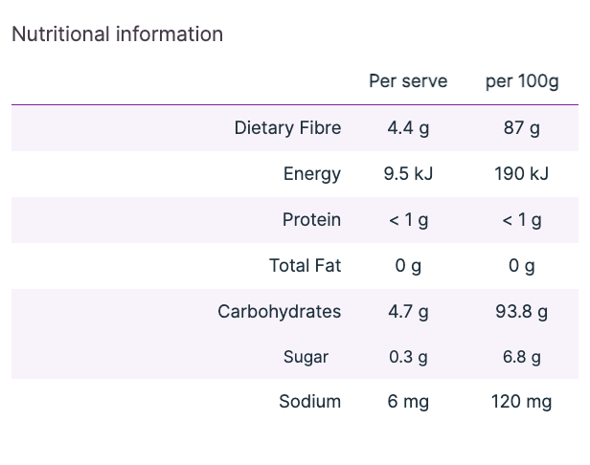Select the per 100g column header
The height and width of the screenshot is (465, 590).
522,81
